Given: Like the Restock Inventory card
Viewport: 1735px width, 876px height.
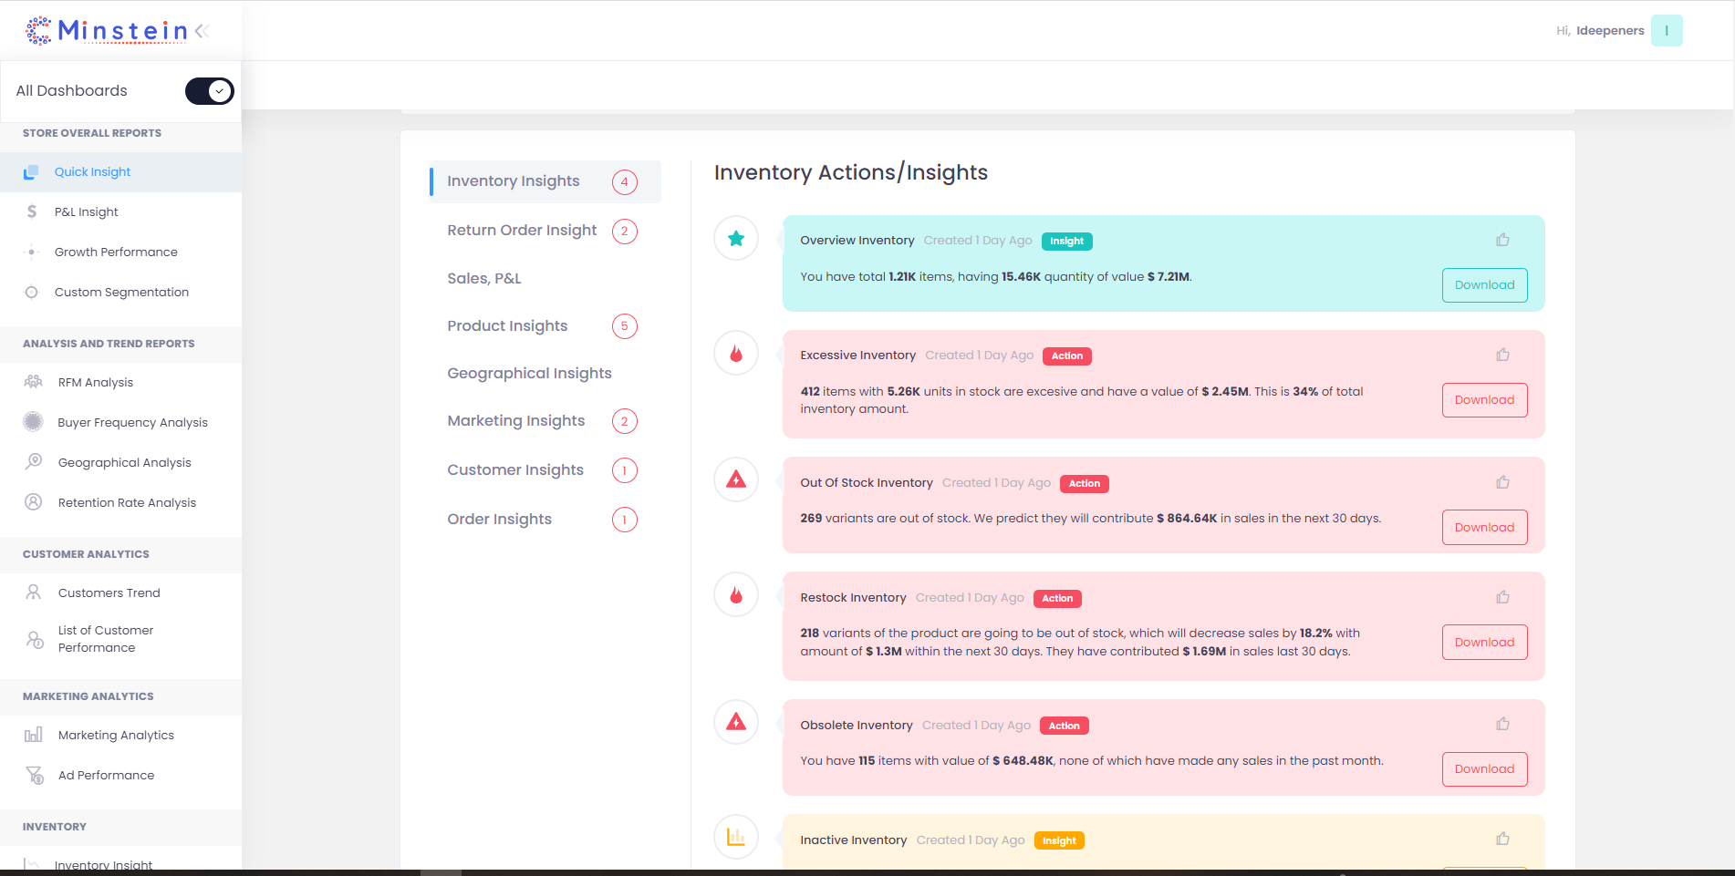Looking at the screenshot, I should (x=1502, y=597).
